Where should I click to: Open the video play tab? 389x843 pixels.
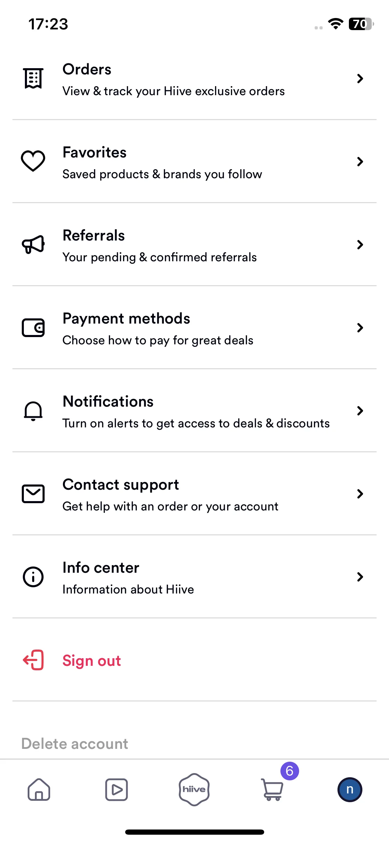[x=117, y=789]
